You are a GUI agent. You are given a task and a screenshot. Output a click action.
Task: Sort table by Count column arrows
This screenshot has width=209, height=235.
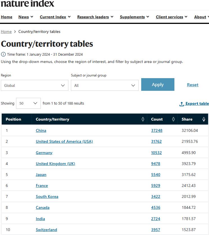tap(174, 119)
